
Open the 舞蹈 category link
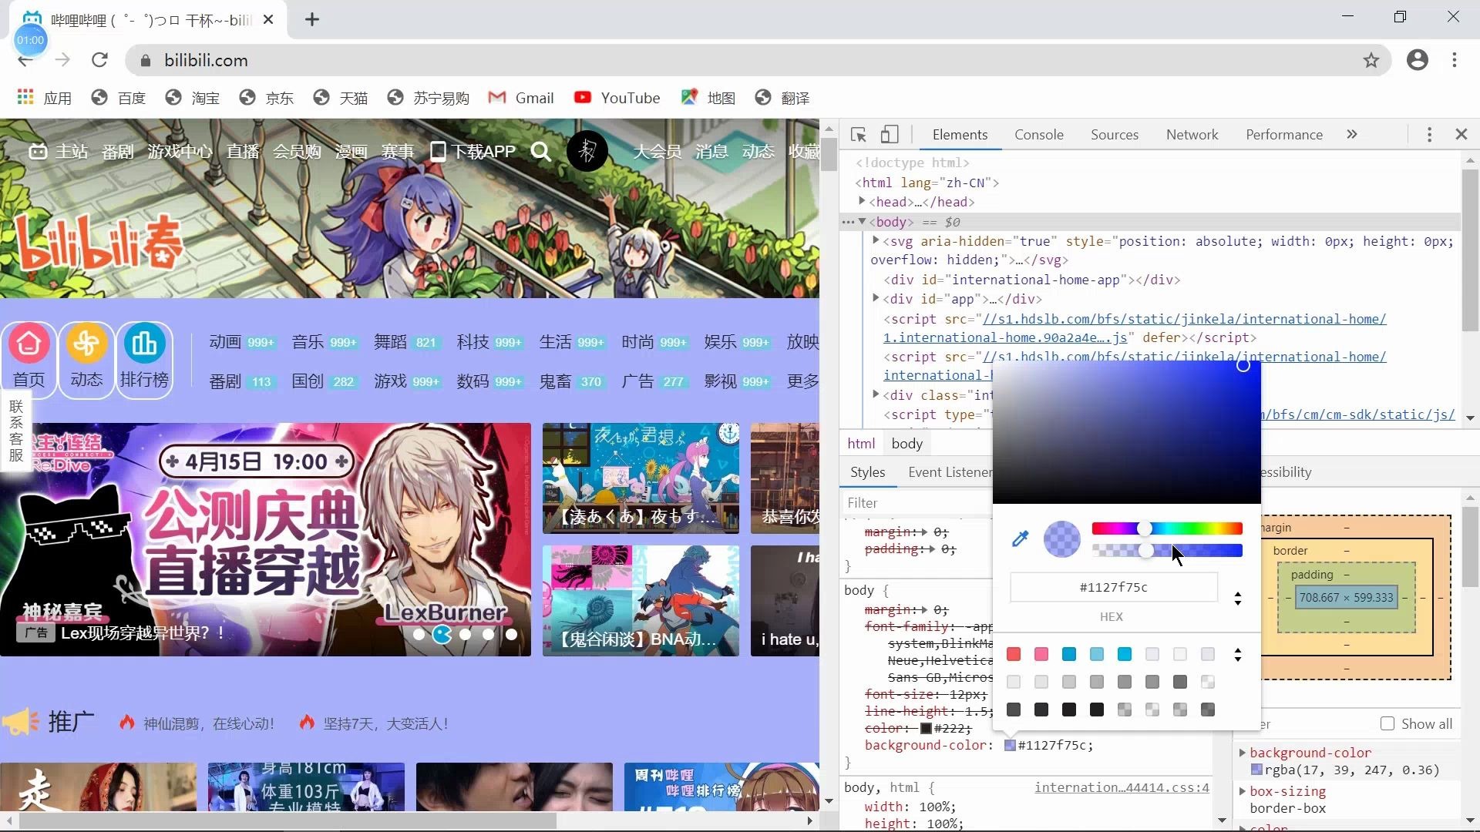pyautogui.click(x=390, y=342)
